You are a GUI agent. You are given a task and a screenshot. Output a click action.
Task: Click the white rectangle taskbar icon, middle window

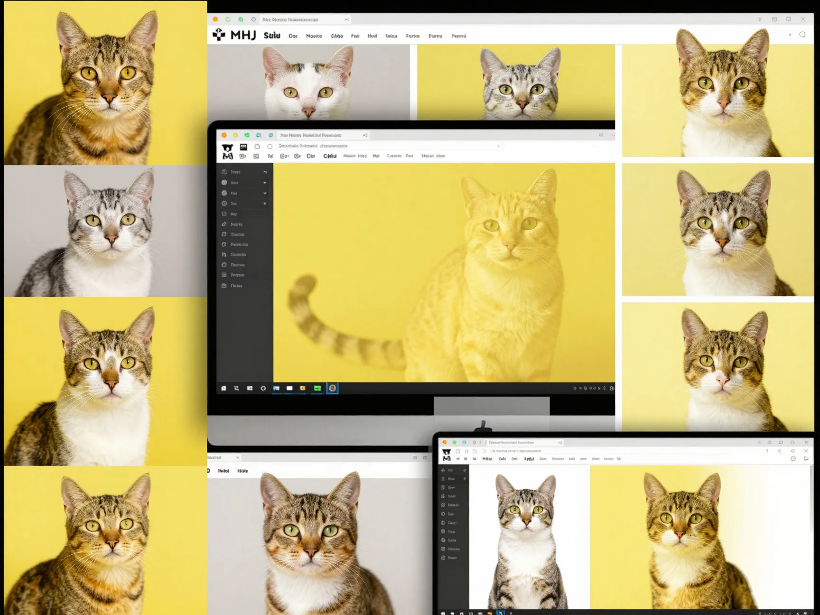(289, 388)
